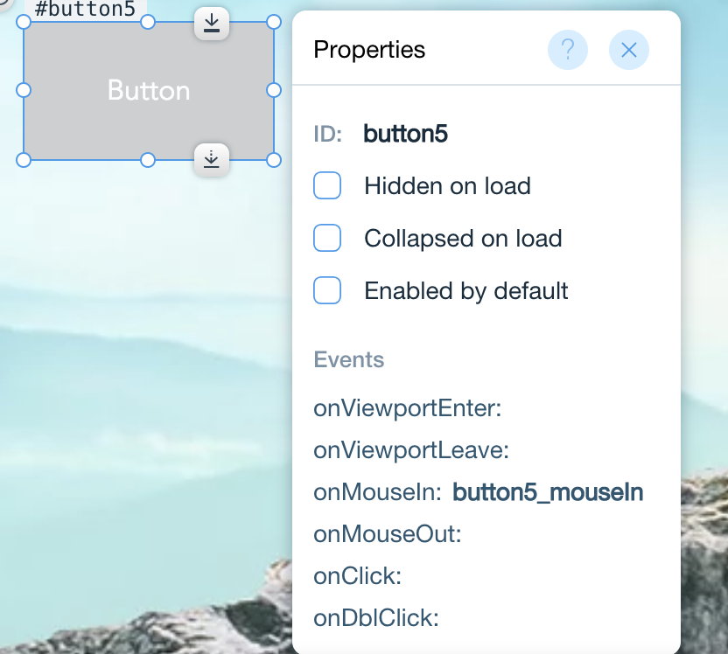This screenshot has height=654, width=728.
Task: Check Collapsed on load option
Action: (327, 238)
